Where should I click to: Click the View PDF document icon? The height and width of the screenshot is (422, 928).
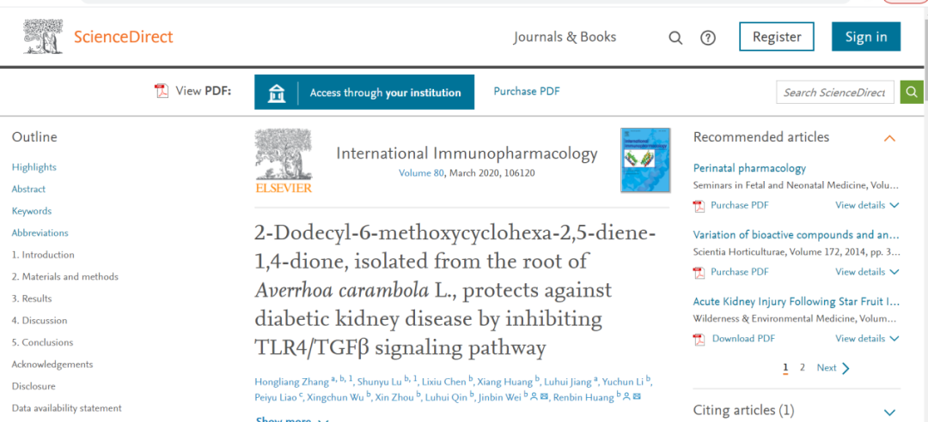coord(162,91)
